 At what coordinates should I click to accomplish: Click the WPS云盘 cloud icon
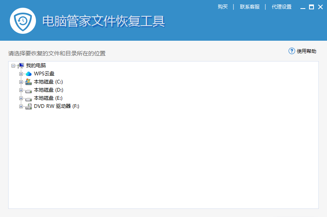29,74
